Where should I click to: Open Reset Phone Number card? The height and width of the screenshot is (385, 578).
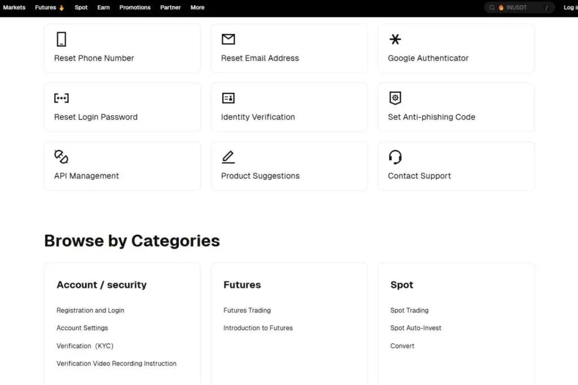[122, 48]
